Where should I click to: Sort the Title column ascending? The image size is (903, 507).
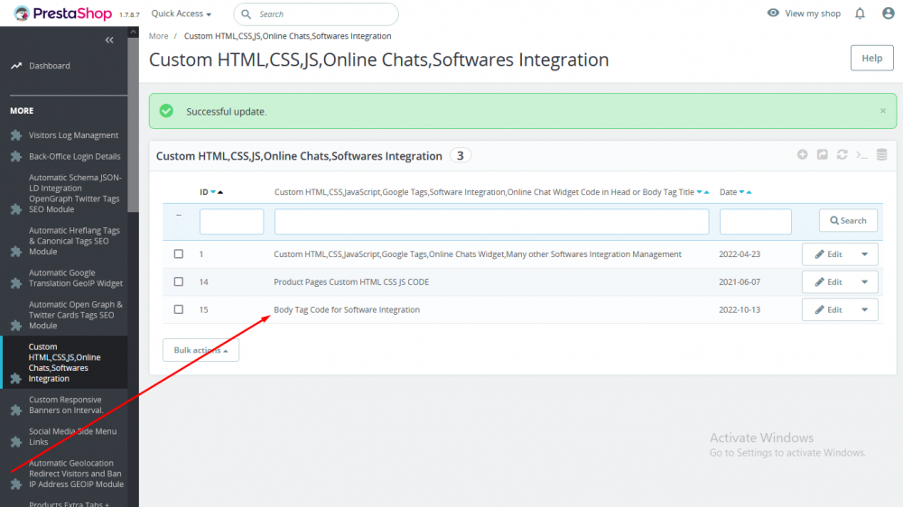(x=707, y=192)
